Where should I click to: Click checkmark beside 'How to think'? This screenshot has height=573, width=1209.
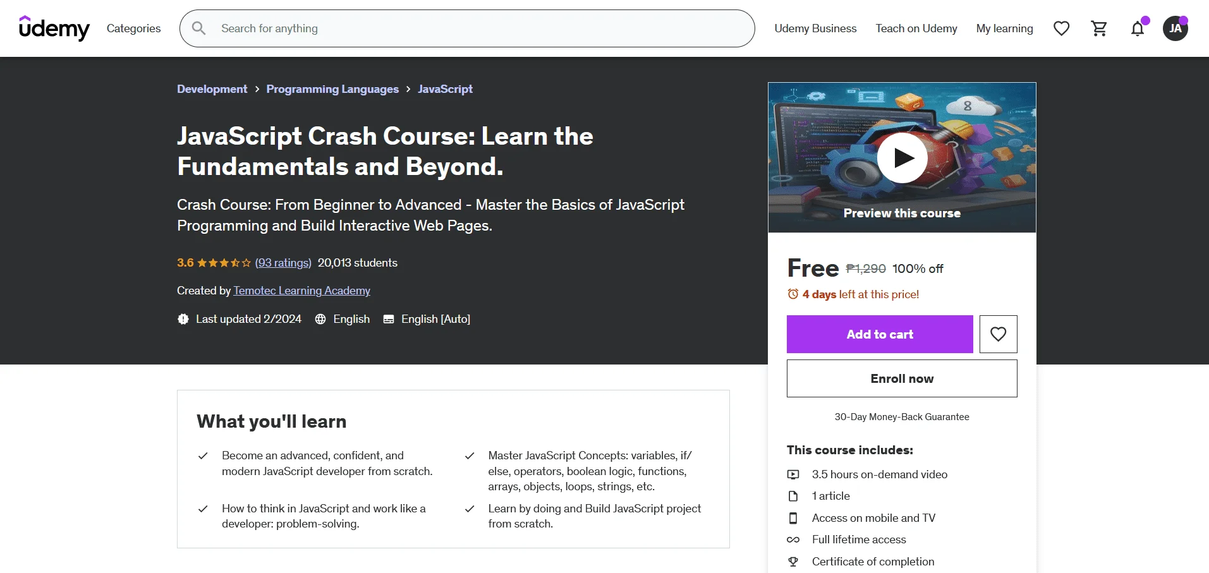point(203,509)
